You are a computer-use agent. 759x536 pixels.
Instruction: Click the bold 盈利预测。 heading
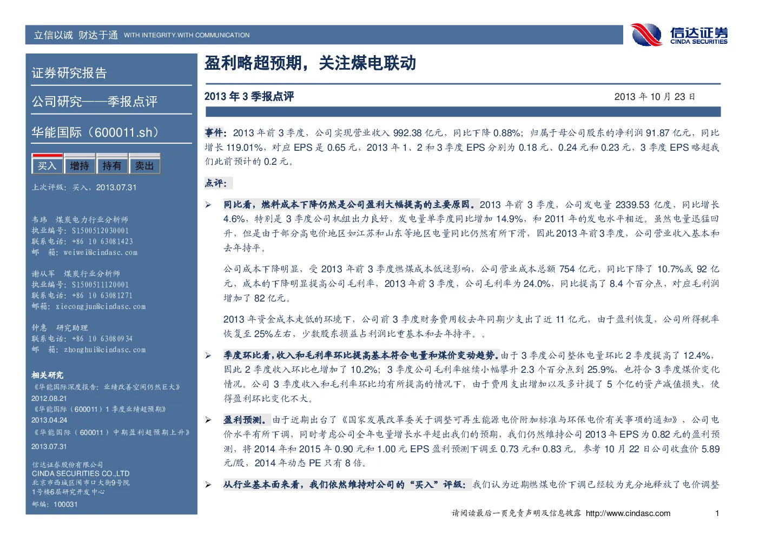(x=246, y=420)
